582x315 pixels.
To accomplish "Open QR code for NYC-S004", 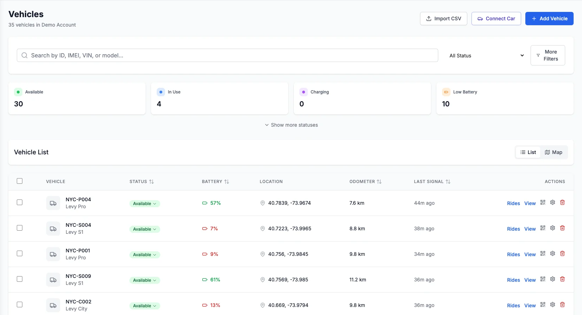I will pos(543,228).
